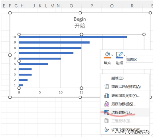Click the change chart type icon
Viewport: 153px width, 137px height.
click(x=106, y=96)
